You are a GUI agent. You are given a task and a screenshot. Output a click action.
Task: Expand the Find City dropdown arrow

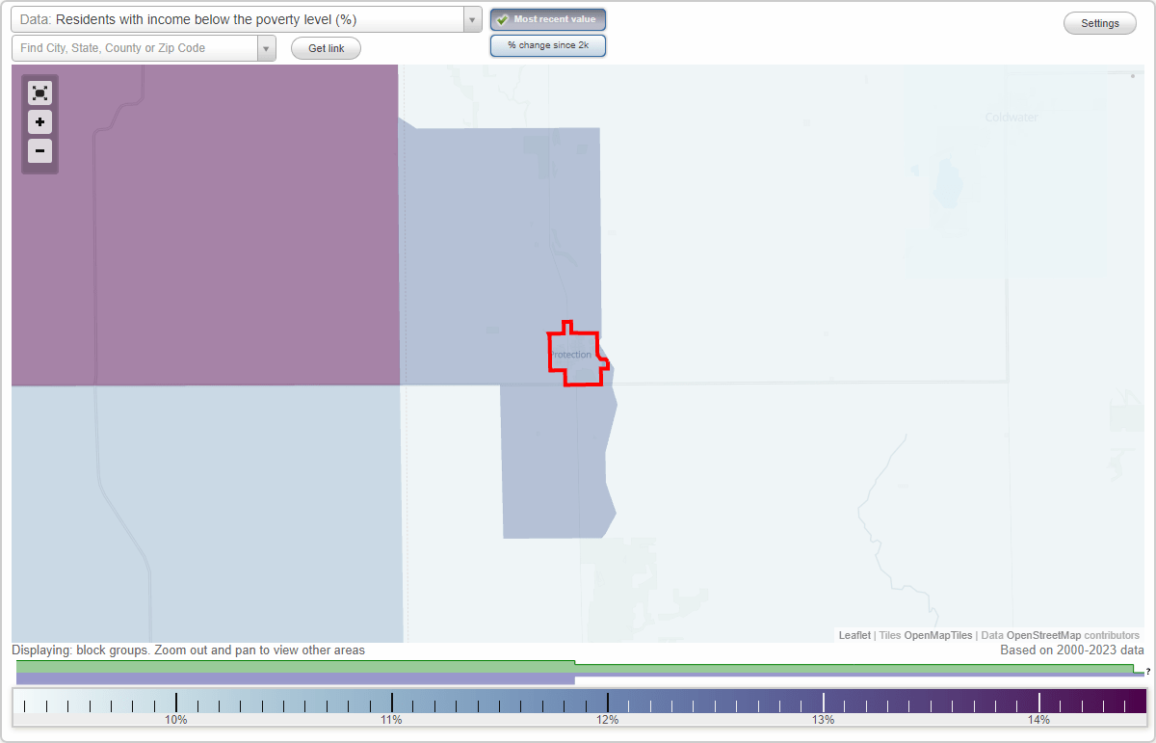[x=267, y=47]
